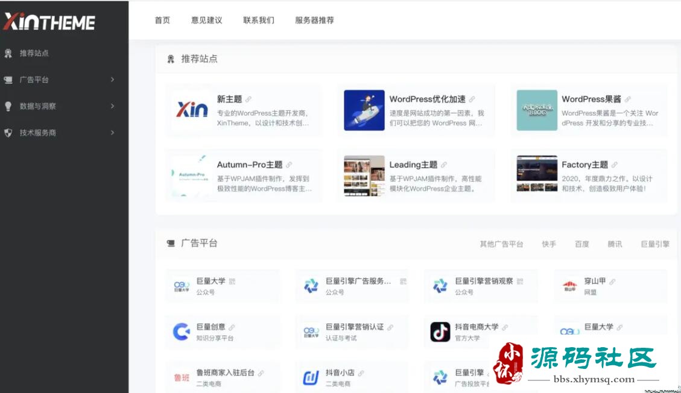Click the link icon beside 穿山甲
The height and width of the screenshot is (393, 681).
tap(612, 281)
